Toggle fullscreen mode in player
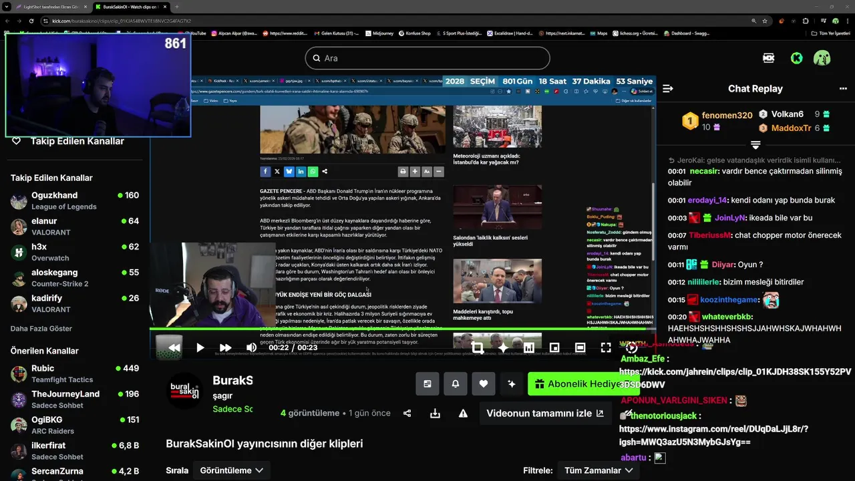The image size is (855, 481). 606,347
